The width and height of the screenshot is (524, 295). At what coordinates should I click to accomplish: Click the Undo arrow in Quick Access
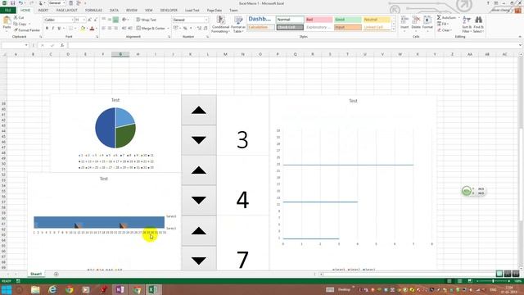click(20, 3)
